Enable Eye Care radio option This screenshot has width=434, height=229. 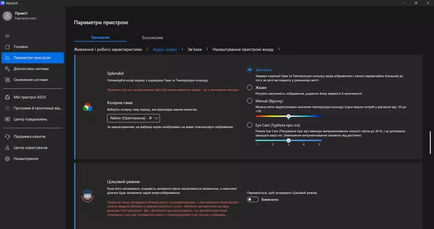pyautogui.click(x=250, y=125)
